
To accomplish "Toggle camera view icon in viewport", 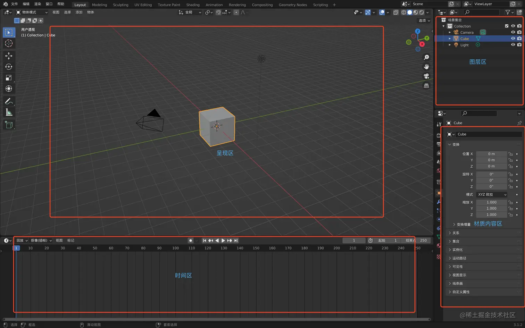I will [x=426, y=76].
